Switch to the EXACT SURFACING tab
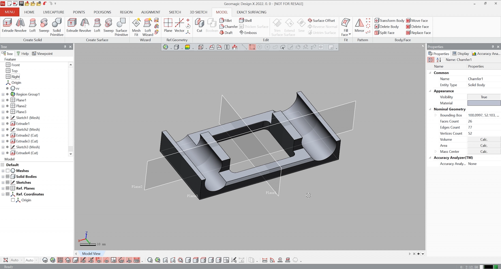 coord(251,12)
